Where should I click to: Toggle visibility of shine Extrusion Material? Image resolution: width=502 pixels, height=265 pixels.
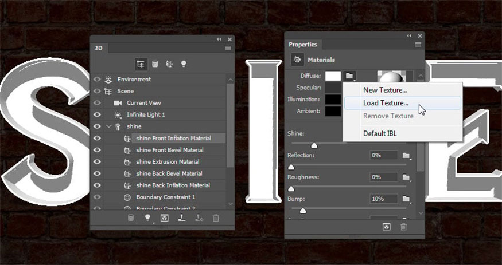click(x=97, y=162)
